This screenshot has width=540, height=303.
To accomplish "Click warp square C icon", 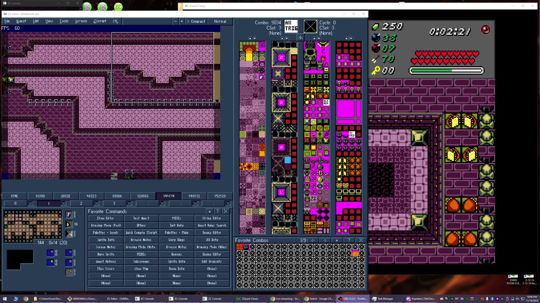I will 69,253.
